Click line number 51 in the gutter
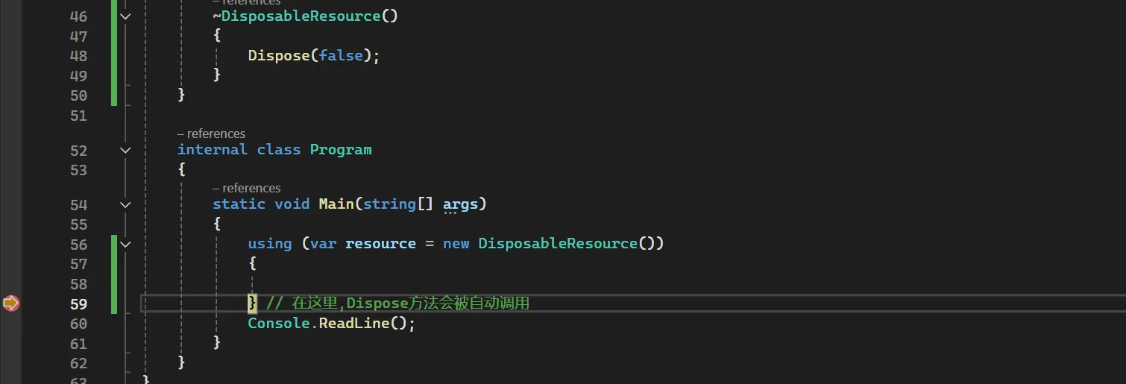 [78, 116]
